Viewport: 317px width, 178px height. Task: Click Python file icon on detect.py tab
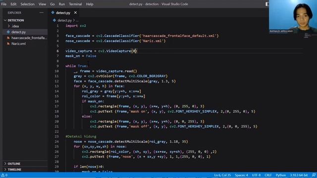(53, 13)
